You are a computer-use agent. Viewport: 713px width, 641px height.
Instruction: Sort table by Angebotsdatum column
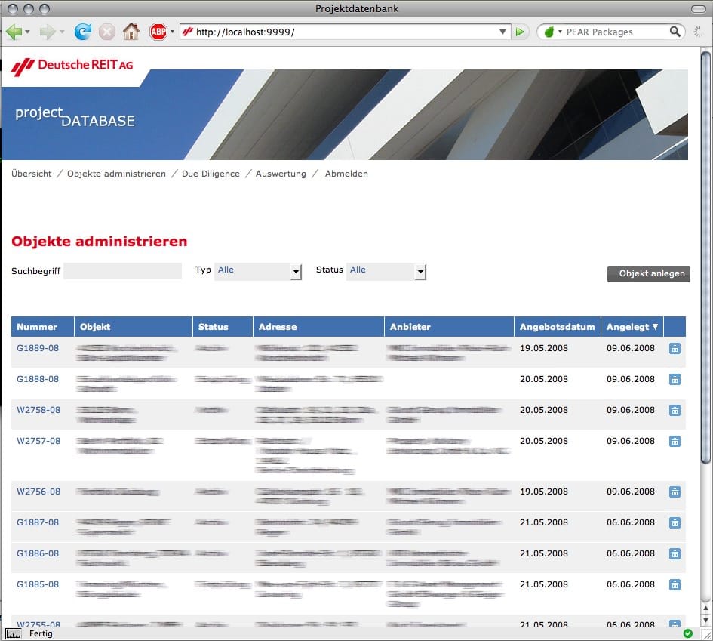click(x=557, y=327)
